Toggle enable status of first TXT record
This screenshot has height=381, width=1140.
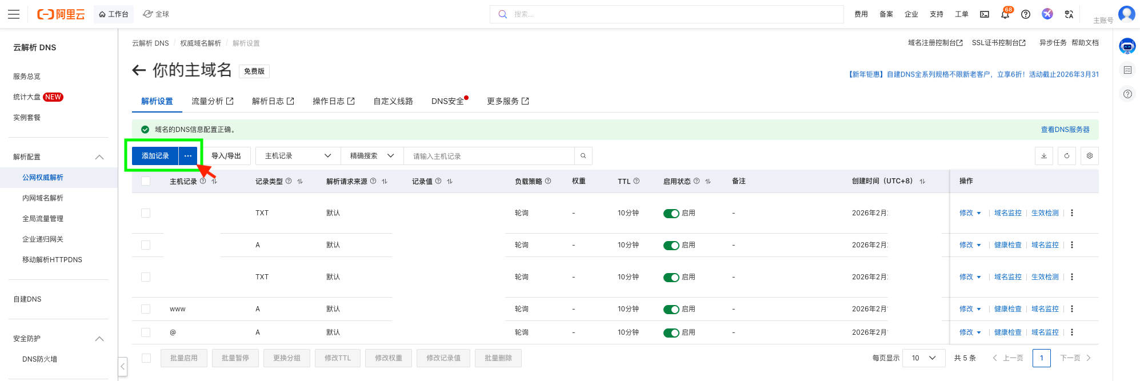[671, 213]
